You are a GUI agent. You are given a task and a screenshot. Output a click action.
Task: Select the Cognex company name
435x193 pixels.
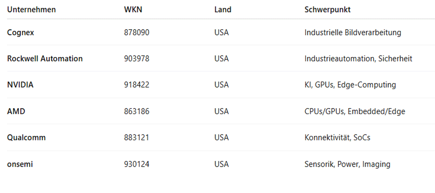pyautogui.click(x=21, y=32)
